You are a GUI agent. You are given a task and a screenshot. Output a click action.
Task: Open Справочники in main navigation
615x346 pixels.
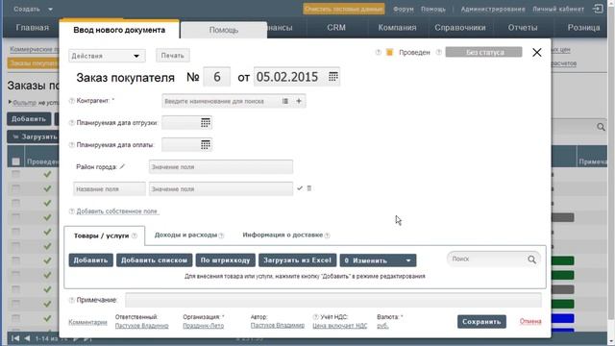[459, 28]
